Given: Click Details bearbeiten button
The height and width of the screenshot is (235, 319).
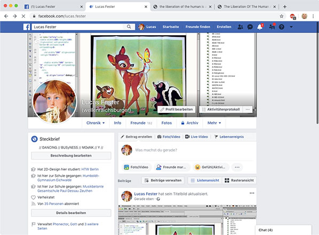Looking at the screenshot, I should 71,213.
